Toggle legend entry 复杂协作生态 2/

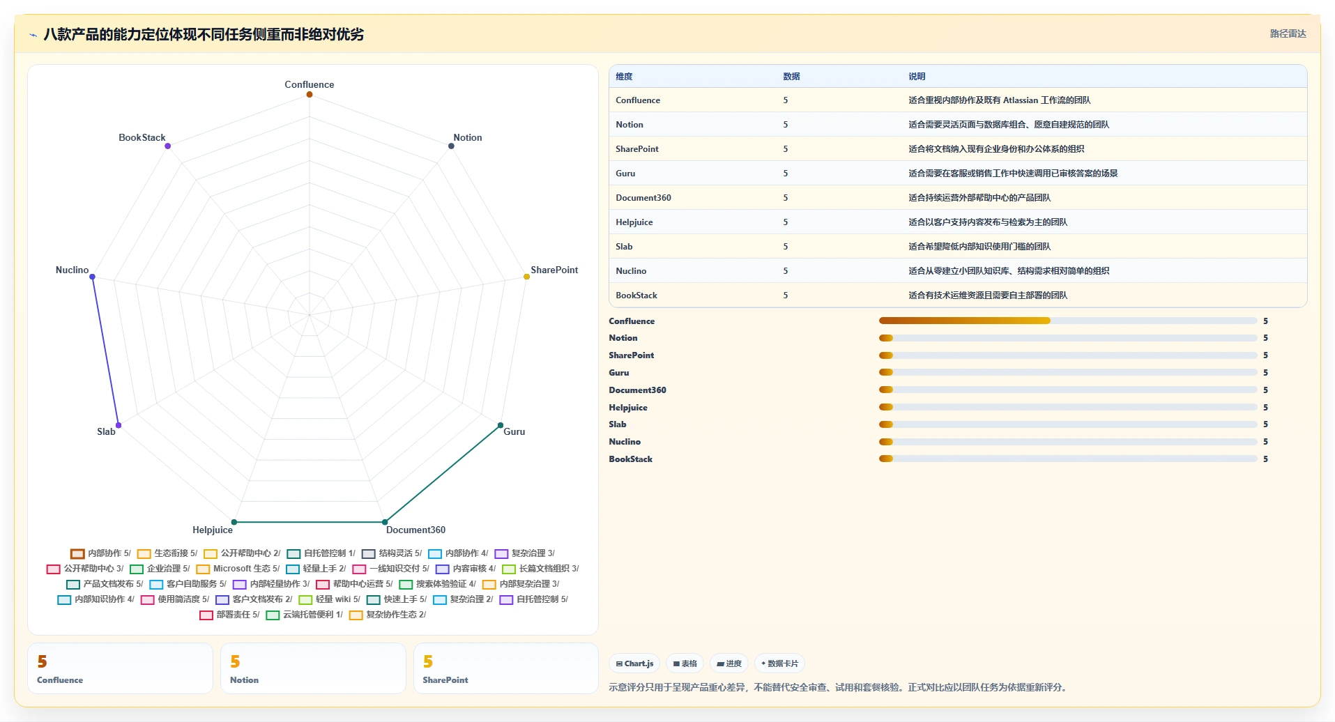pyautogui.click(x=388, y=615)
